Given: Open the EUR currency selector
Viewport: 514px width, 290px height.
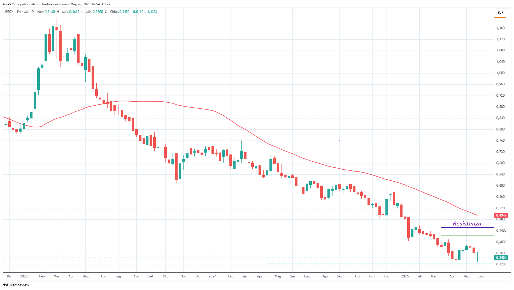Looking at the screenshot, I should [x=501, y=13].
